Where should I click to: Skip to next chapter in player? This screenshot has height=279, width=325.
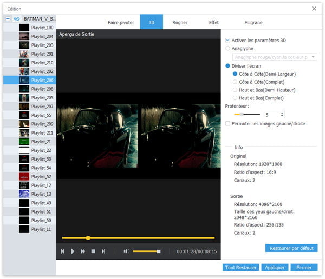[x=103, y=251]
